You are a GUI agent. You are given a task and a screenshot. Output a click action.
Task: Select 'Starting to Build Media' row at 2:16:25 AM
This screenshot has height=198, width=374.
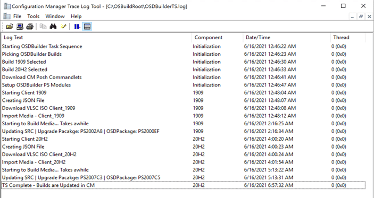[x=183, y=124]
